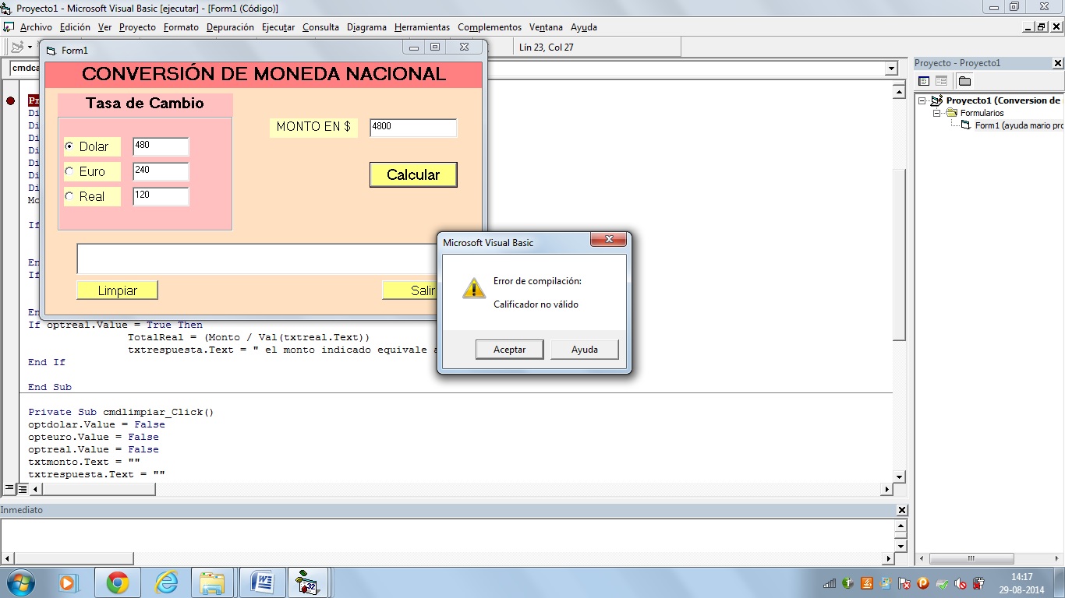Click the View Code icon in Project panel

click(924, 81)
